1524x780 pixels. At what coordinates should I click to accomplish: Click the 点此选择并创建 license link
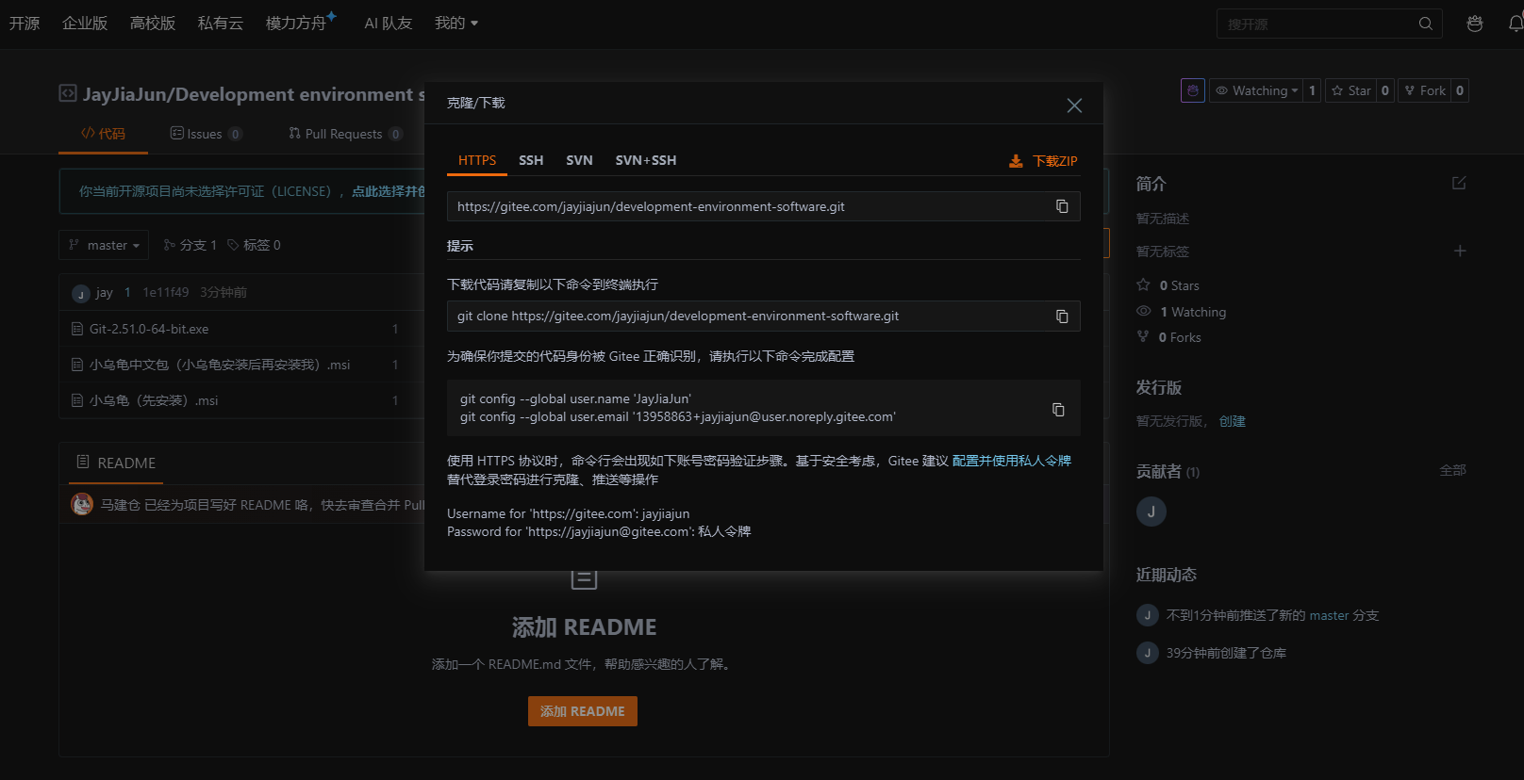point(388,191)
